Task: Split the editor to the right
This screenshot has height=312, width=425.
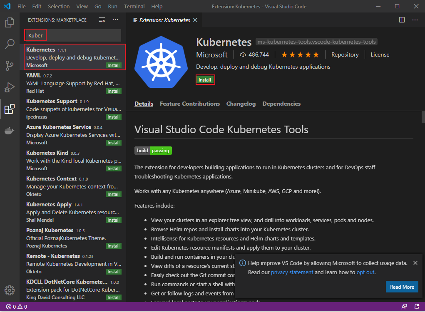Action: point(402,20)
